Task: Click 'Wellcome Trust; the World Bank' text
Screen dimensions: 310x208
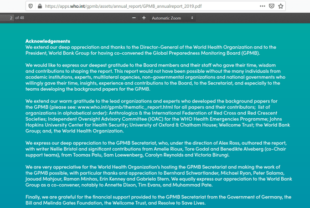Action: coord(254,125)
